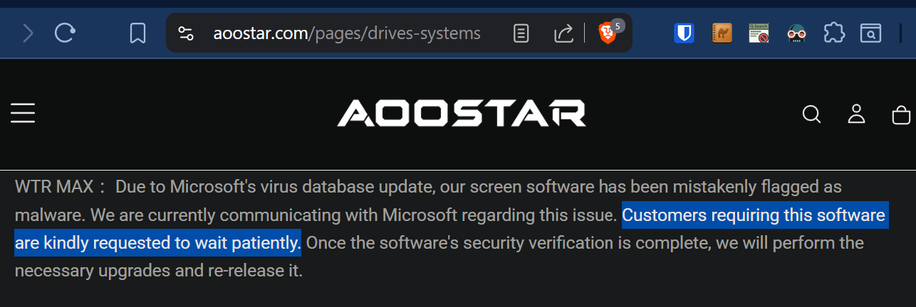The width and height of the screenshot is (916, 307).
Task: Bookmark this page
Action: pyautogui.click(x=137, y=33)
